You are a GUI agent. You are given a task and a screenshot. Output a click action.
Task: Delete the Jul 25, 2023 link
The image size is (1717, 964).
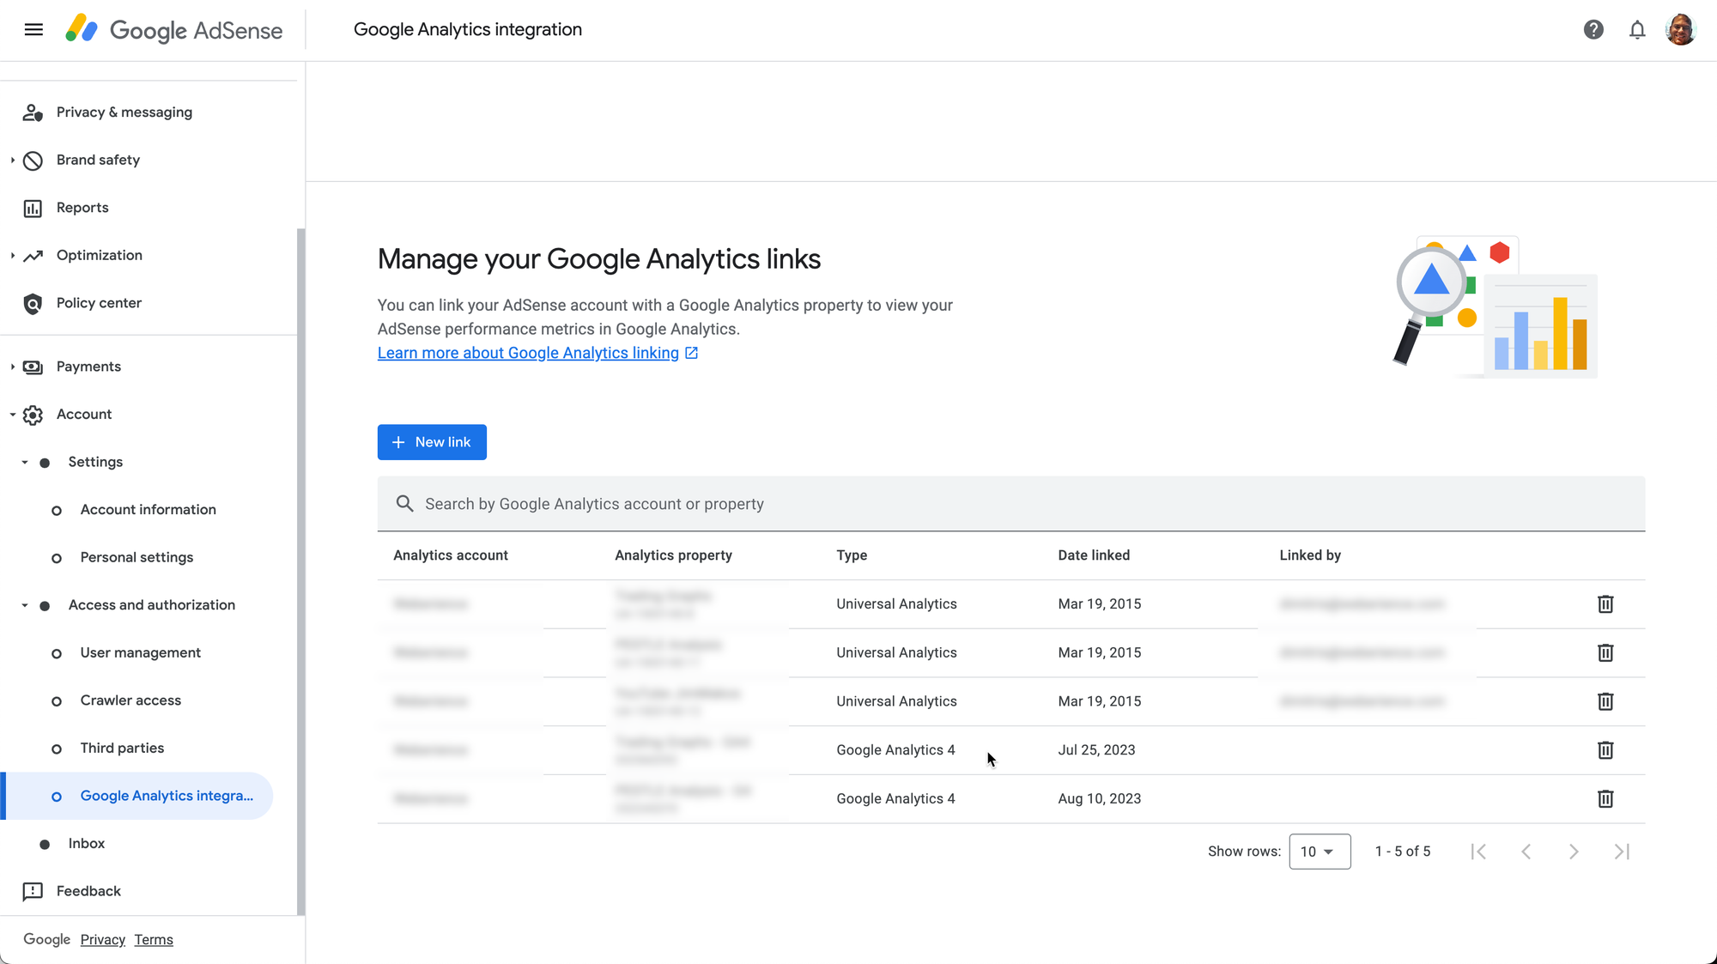click(1605, 750)
